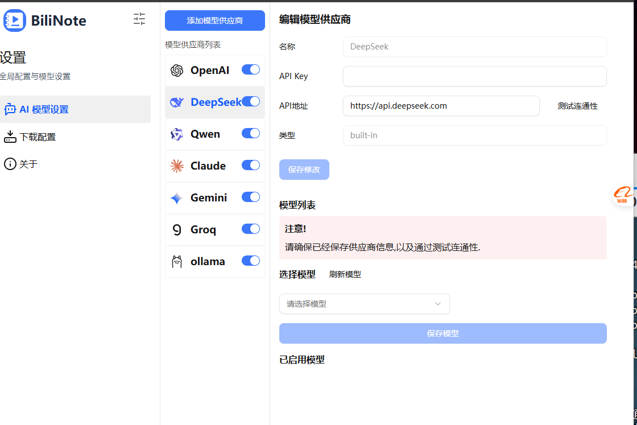
Task: Click the 添加模型供应商 button
Action: (x=214, y=20)
